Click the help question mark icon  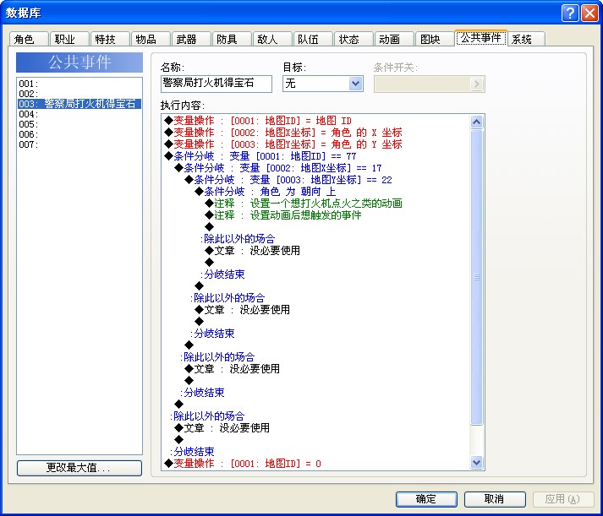point(570,13)
